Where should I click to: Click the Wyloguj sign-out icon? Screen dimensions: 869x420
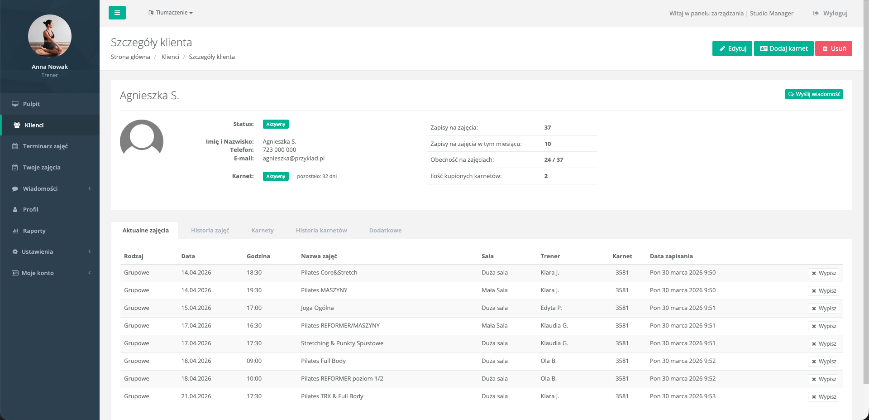pyautogui.click(x=816, y=13)
